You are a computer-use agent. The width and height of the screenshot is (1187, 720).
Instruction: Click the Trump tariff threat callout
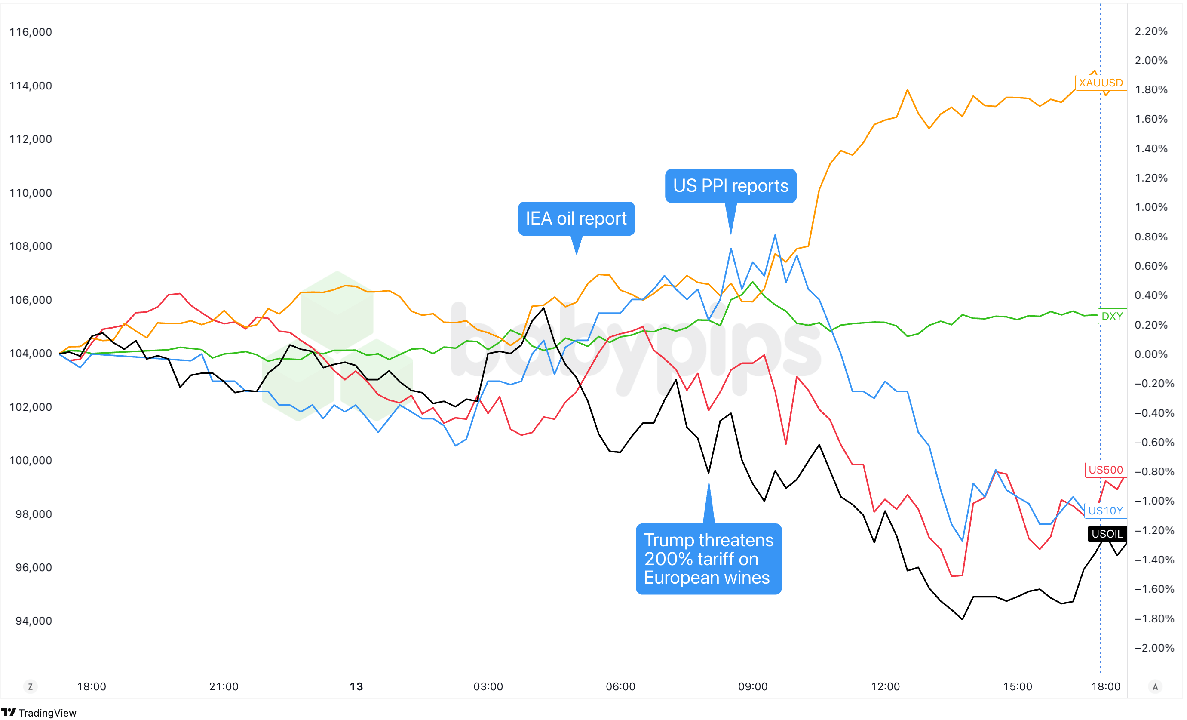(x=709, y=559)
